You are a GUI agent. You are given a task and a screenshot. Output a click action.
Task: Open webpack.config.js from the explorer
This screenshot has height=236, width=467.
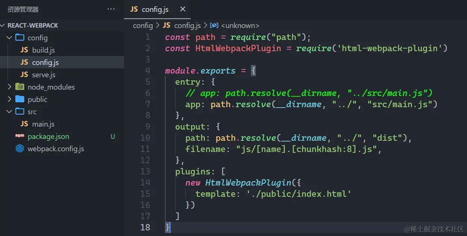(x=56, y=149)
